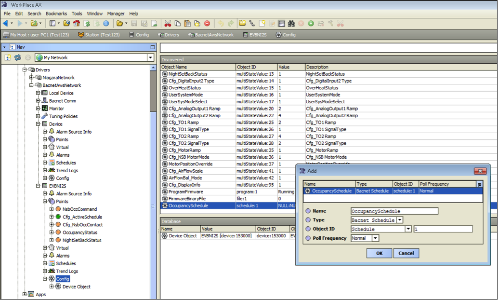Click Cancel in the Add dialog
The image size is (498, 300).
[x=406, y=253]
